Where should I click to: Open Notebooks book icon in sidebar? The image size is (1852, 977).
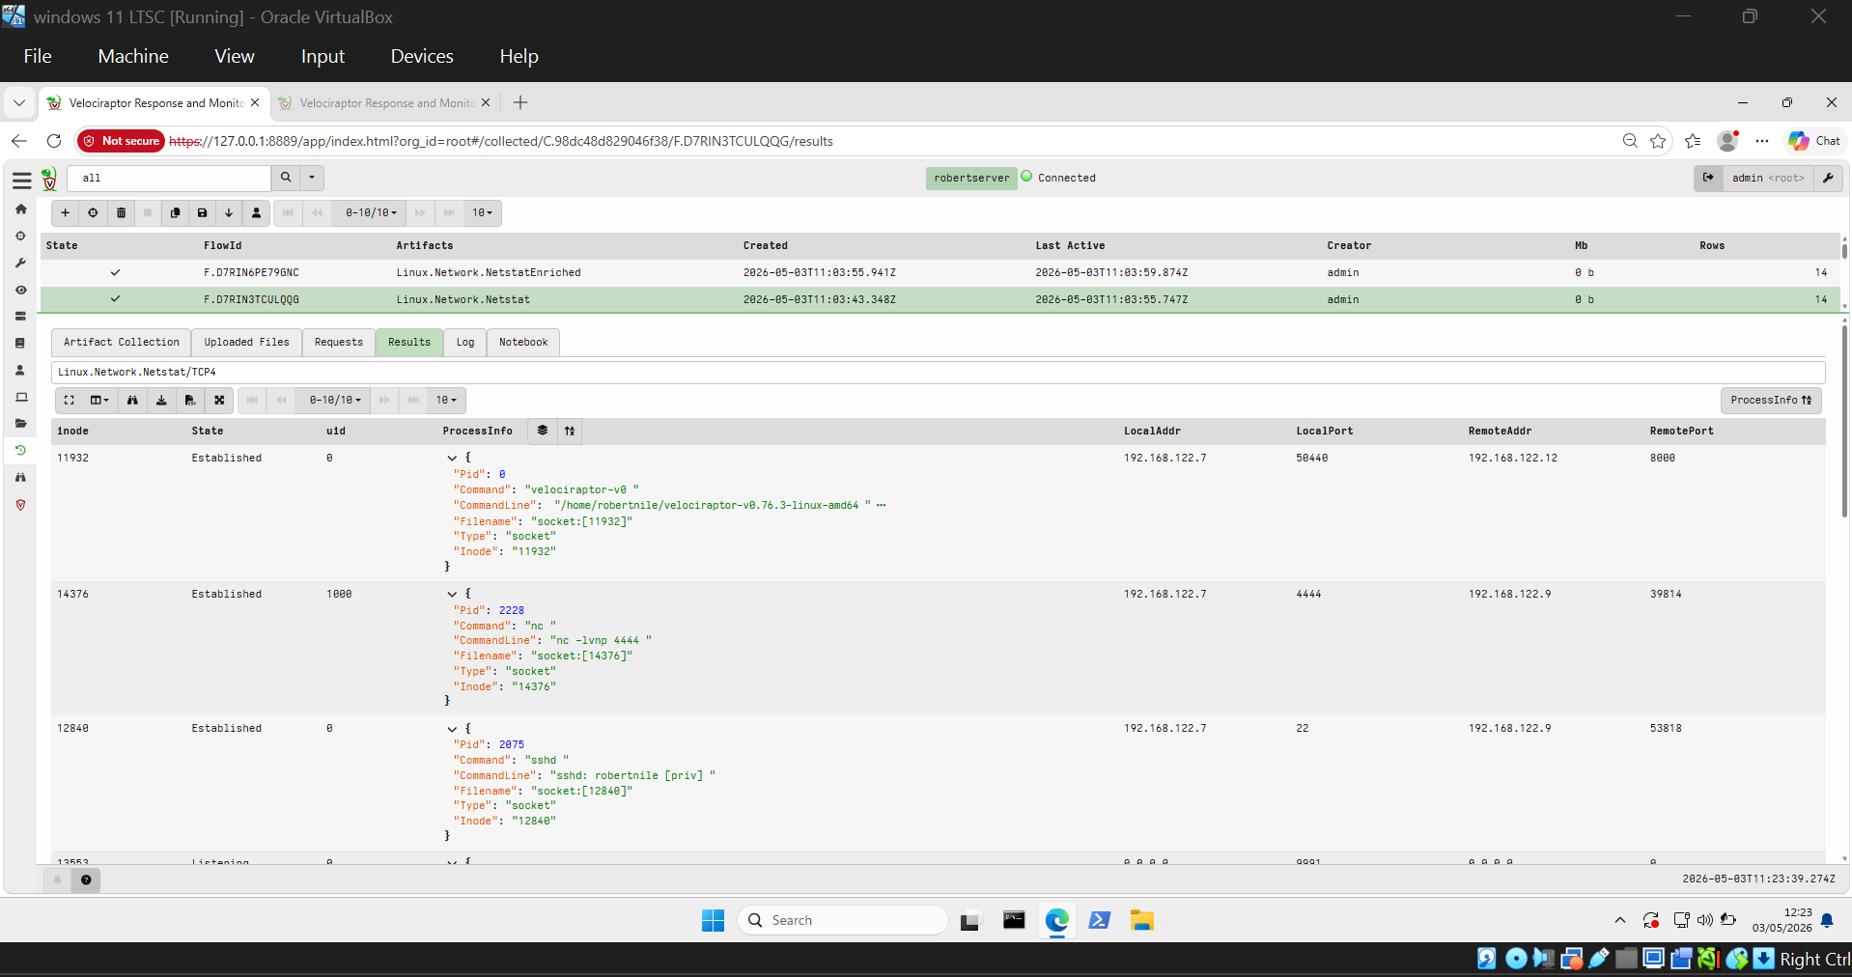pos(20,343)
